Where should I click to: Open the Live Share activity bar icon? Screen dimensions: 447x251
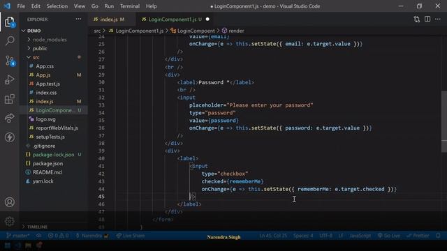(x=10, y=118)
